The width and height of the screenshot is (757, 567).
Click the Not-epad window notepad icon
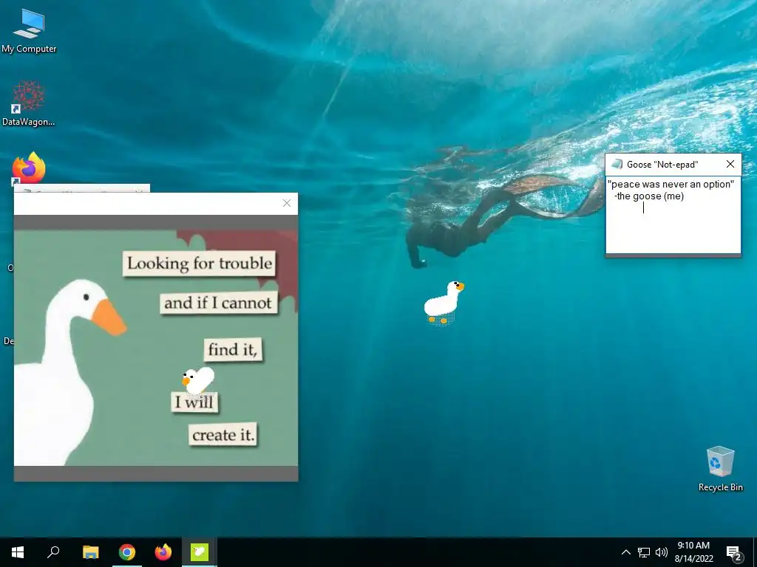tap(617, 165)
